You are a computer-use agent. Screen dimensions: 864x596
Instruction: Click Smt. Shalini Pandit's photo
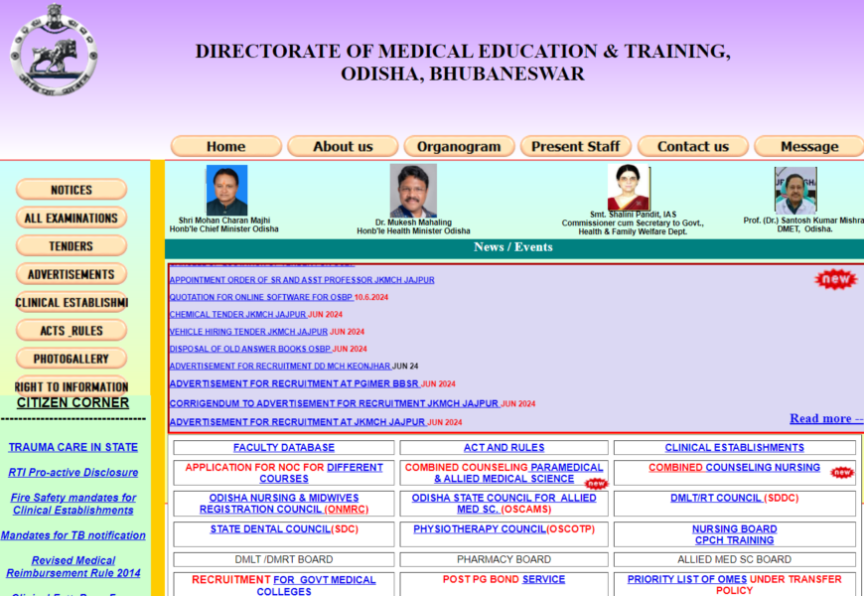[629, 188]
